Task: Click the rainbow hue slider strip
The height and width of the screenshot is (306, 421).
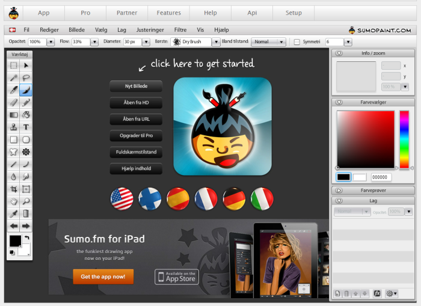Action: point(404,139)
